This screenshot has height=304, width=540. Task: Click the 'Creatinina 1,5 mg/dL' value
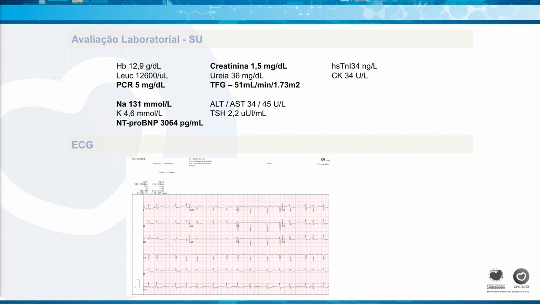tap(248, 66)
